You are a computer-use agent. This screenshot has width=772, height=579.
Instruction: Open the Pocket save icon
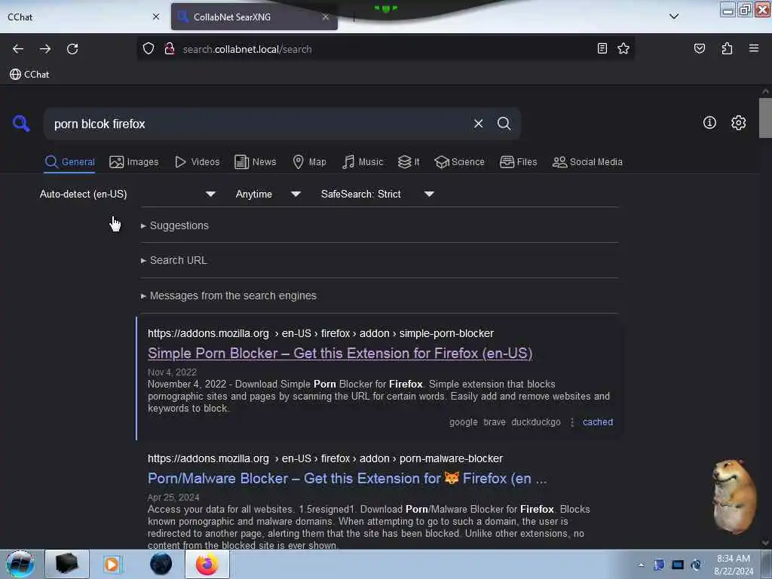(699, 48)
